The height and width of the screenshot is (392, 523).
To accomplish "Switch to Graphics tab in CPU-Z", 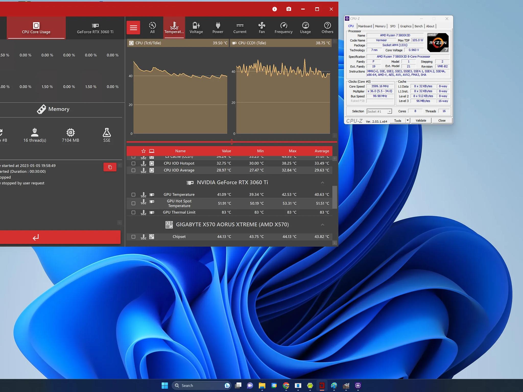I will pos(406,26).
